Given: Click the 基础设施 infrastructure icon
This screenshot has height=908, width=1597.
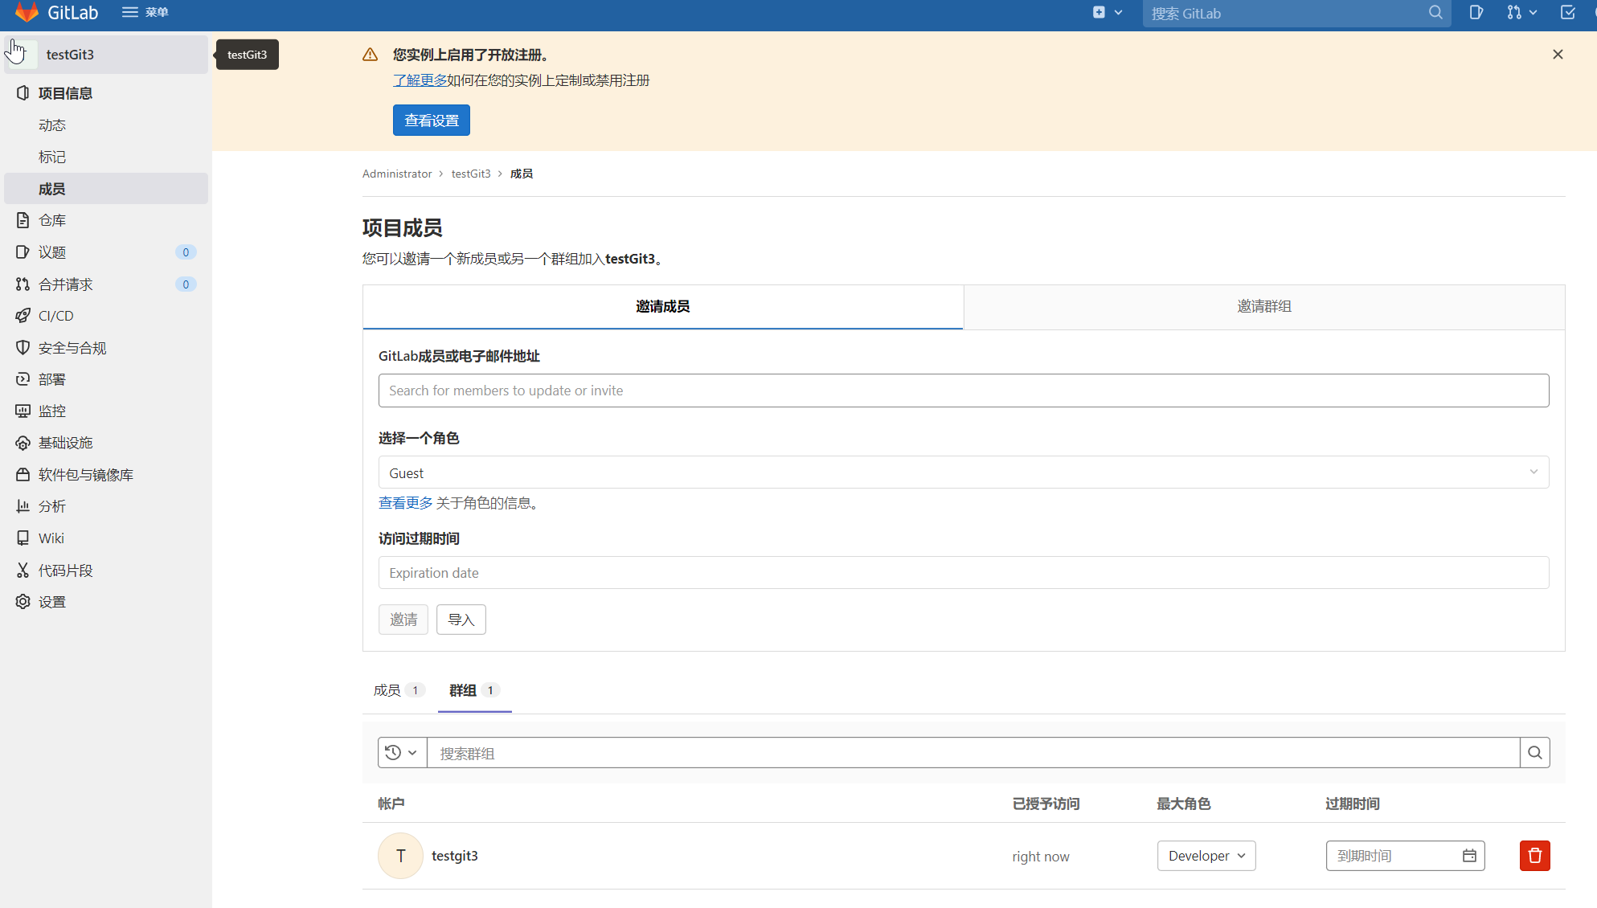Looking at the screenshot, I should pyautogui.click(x=23, y=443).
